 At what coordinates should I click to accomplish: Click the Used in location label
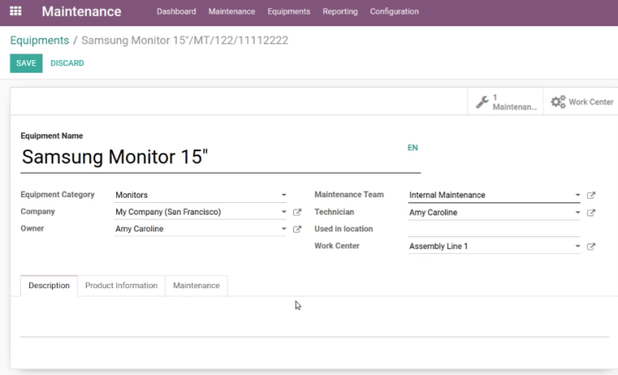[x=344, y=229]
